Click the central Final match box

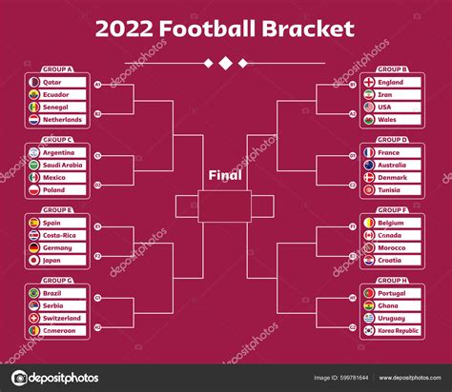coord(224,206)
